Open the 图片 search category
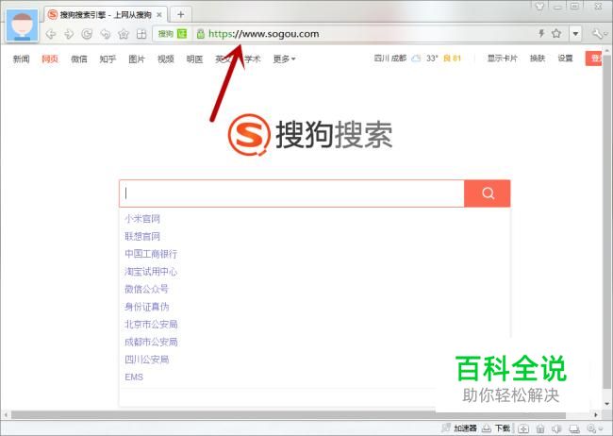The height and width of the screenshot is (436, 613). click(x=137, y=59)
